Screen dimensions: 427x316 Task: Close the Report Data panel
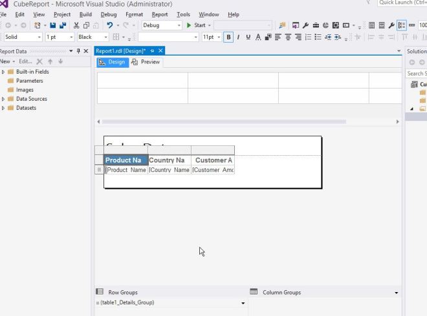[x=86, y=51]
